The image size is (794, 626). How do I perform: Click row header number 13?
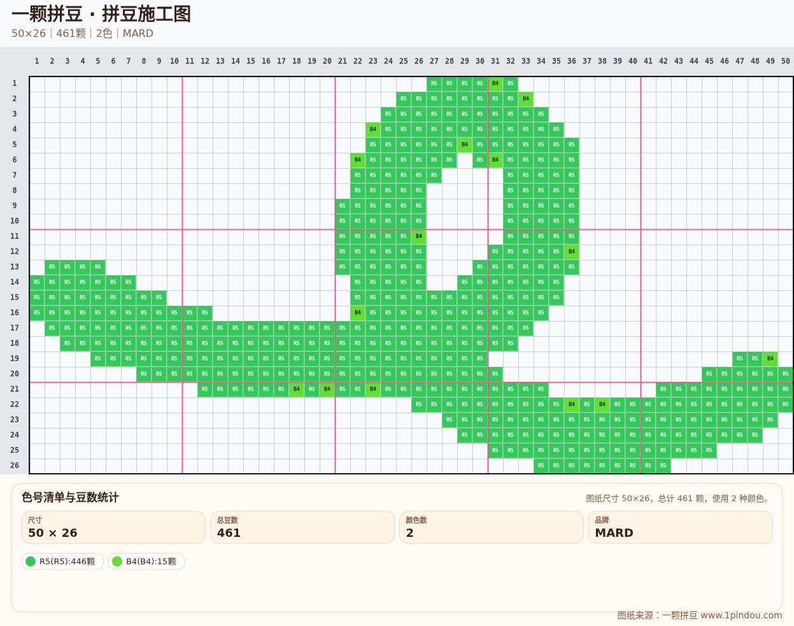tap(15, 267)
